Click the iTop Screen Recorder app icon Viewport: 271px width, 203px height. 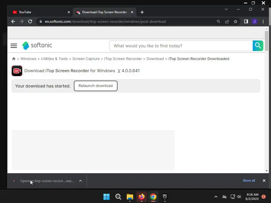[x=17, y=71]
